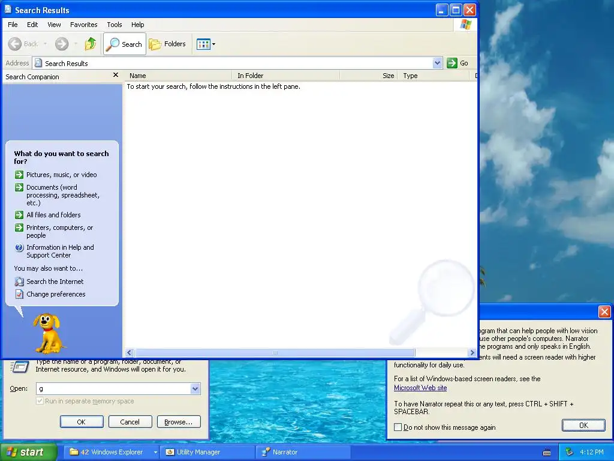
Task: Toggle Run in separate memory space checkbox
Action: coord(40,401)
